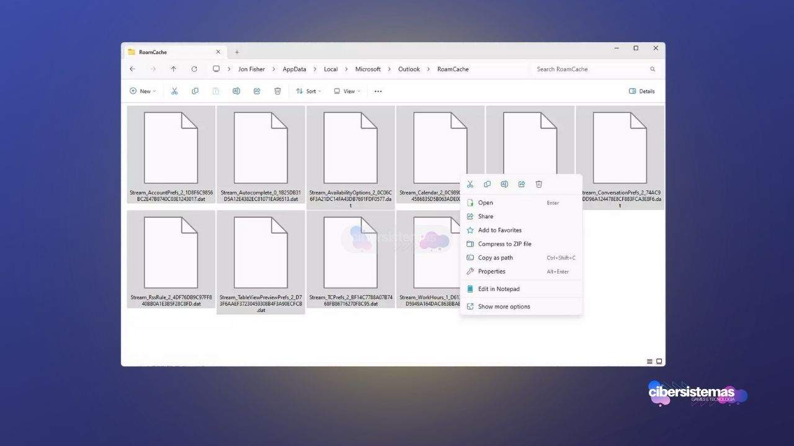Viewport: 794px width, 446px height.
Task: Click RoamCache in the breadcrumb path
Action: (453, 69)
